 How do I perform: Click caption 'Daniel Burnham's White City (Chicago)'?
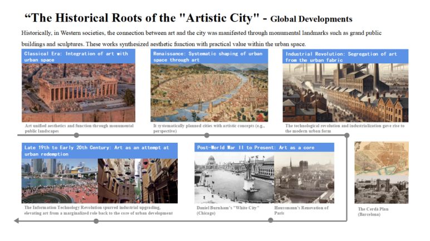228,210
